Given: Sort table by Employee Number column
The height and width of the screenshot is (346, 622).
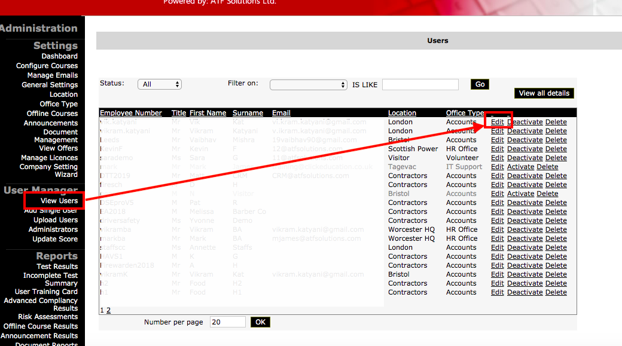Looking at the screenshot, I should click(x=130, y=113).
